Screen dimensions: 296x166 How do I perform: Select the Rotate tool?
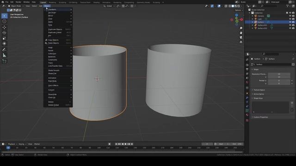pyautogui.click(x=4, y=33)
